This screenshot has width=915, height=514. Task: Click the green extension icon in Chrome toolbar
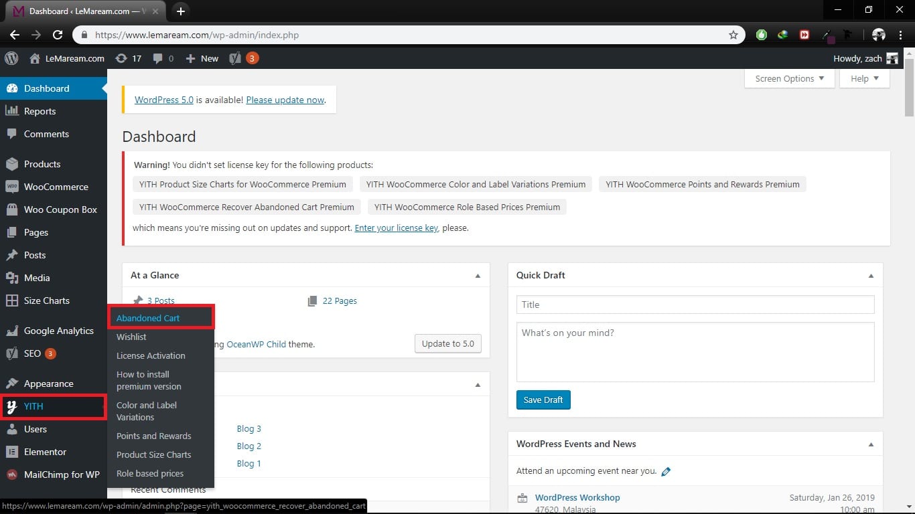coord(762,35)
